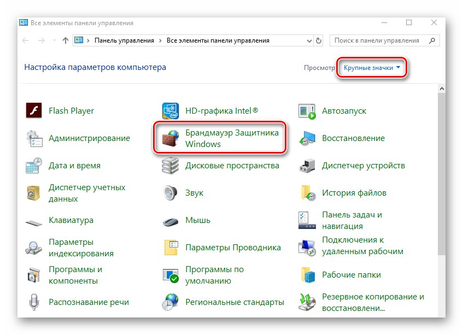Click the Рабочие папки text link
The height and width of the screenshot is (335, 463).
(351, 275)
